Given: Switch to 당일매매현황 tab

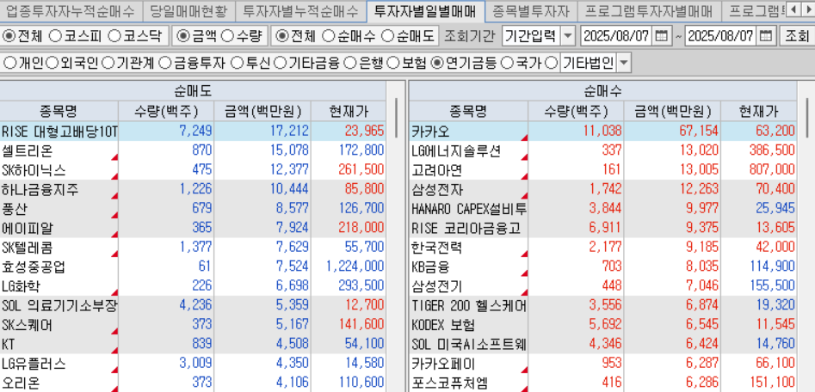Looking at the screenshot, I should coord(188,9).
